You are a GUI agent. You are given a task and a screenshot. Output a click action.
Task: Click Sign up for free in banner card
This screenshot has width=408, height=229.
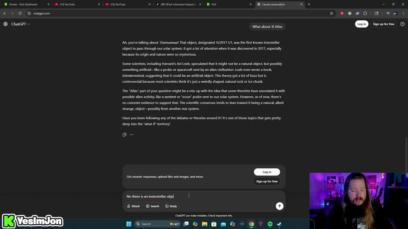tap(267, 181)
